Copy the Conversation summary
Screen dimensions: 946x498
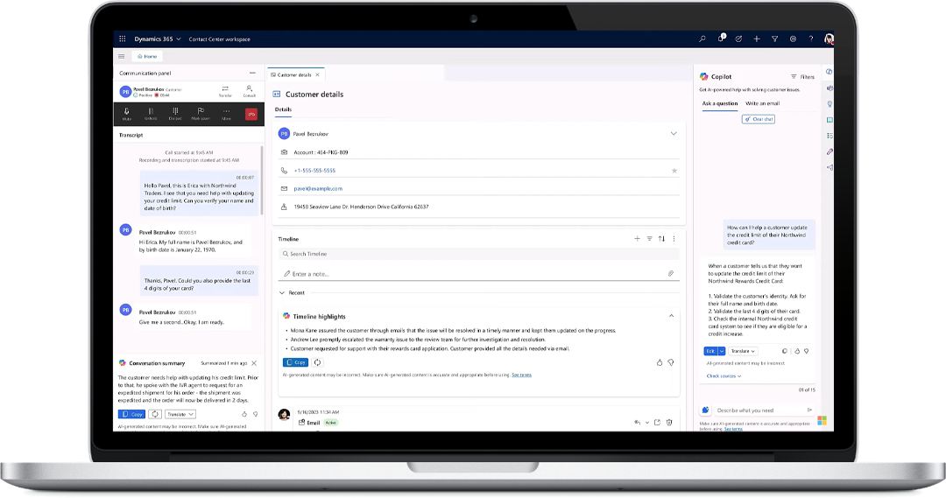coord(131,414)
